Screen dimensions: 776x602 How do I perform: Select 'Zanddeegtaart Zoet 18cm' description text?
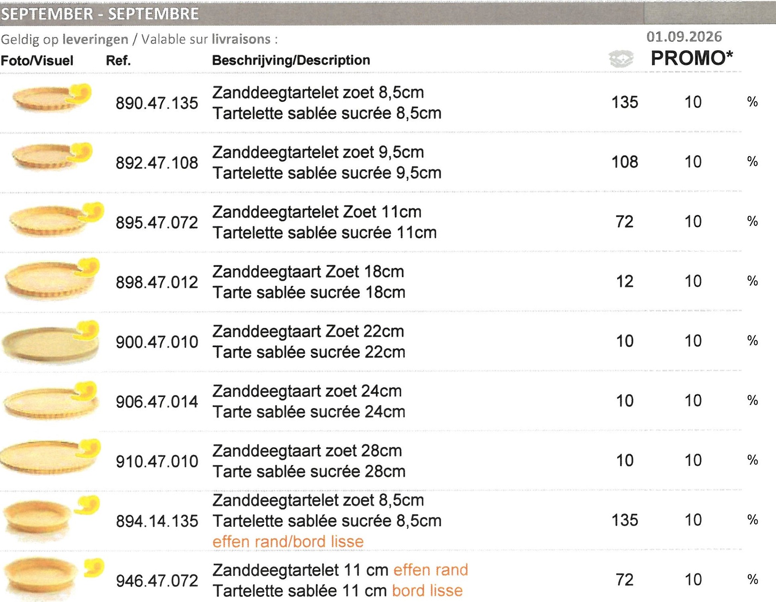[x=308, y=272]
